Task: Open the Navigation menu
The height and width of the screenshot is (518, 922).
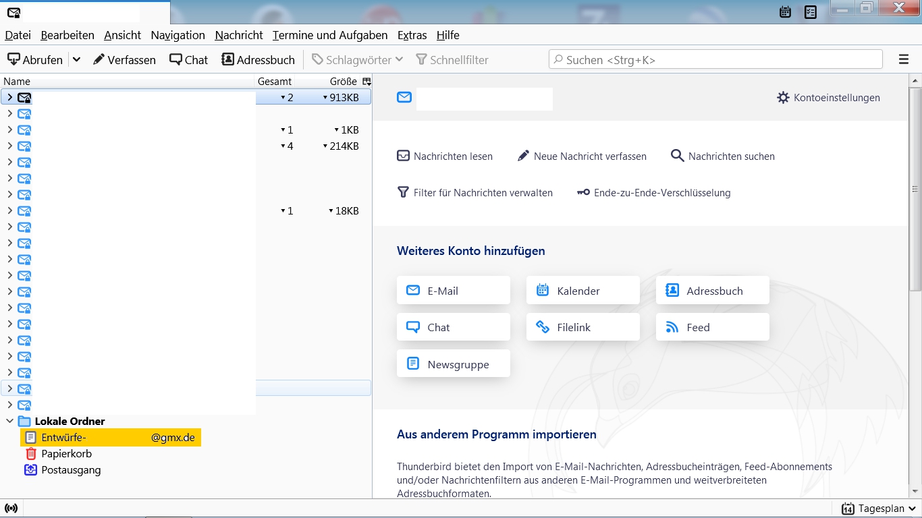Action: tap(178, 35)
